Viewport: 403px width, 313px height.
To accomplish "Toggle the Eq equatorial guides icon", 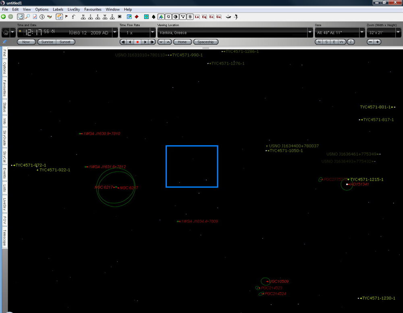I will pos(204,17).
